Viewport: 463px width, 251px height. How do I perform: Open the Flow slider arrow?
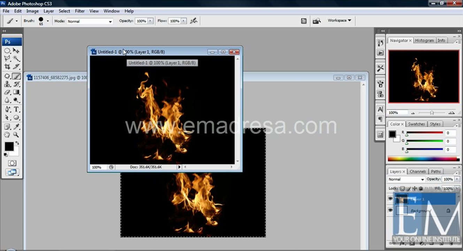(184, 21)
